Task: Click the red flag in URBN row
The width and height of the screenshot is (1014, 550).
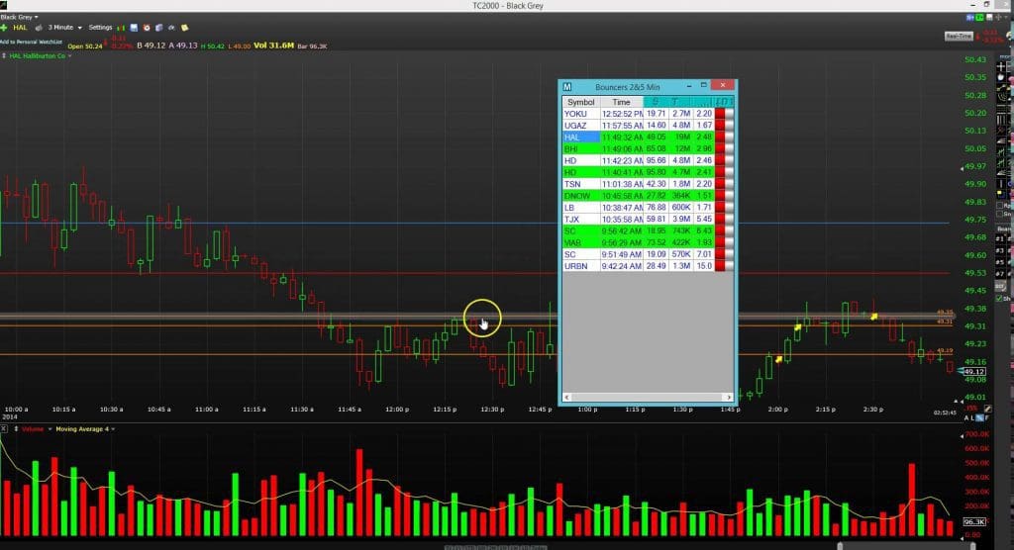Action: [720, 266]
